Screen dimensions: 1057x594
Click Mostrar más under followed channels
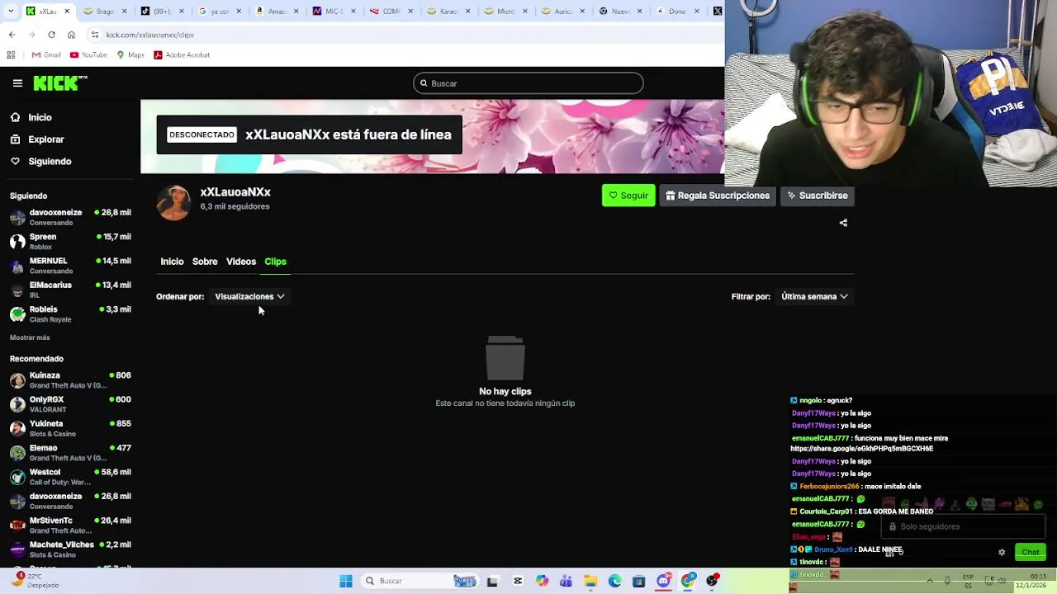(x=30, y=337)
